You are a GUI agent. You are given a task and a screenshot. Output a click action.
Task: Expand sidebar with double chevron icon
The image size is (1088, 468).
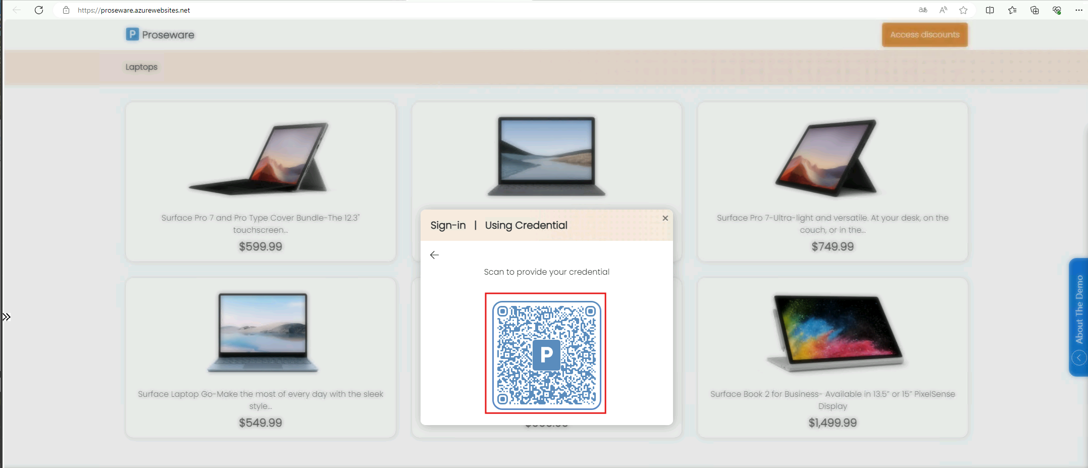[6, 317]
